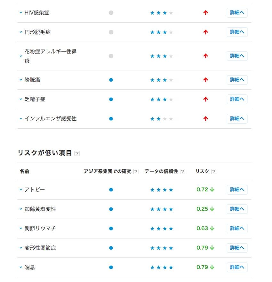Click the blue research indicator dot for 膀胱癌

pyautogui.click(x=111, y=80)
